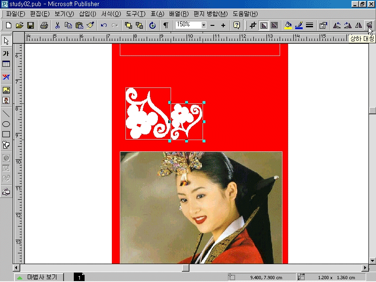Toggle the wrap text to picture icon
This screenshot has height=282, width=376.
point(274,25)
